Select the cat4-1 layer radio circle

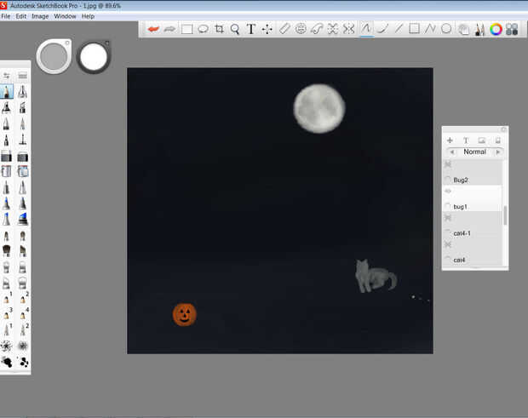click(448, 232)
